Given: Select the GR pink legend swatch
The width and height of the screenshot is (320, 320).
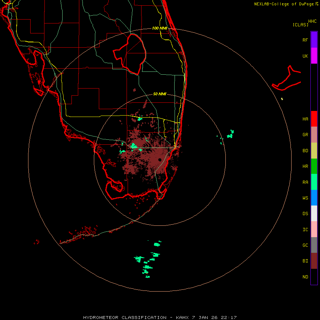Looking at the screenshot, I should point(314,135).
